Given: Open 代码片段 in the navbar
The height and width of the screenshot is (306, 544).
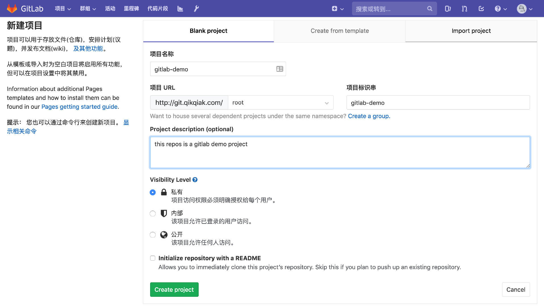Looking at the screenshot, I should [x=158, y=8].
